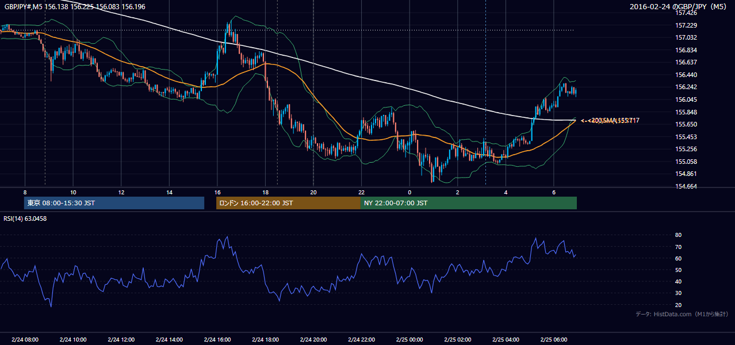735x345 pixels.
Task: Click the 2/24 22:00 time label
Action: click(x=361, y=340)
